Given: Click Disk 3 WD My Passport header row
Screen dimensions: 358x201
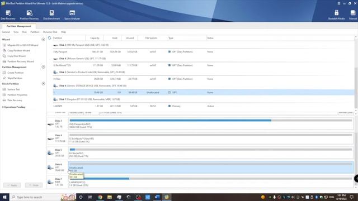Looking at the screenshot, I should (x=203, y=45).
